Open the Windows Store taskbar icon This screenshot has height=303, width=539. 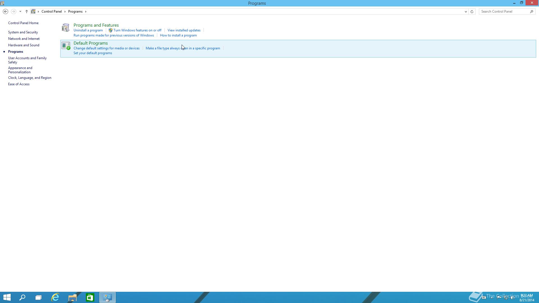coord(90,297)
